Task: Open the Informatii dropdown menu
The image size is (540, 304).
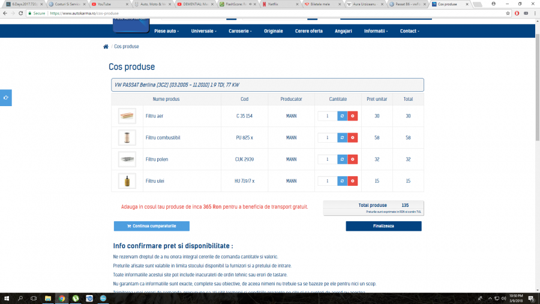Action: 376,31
